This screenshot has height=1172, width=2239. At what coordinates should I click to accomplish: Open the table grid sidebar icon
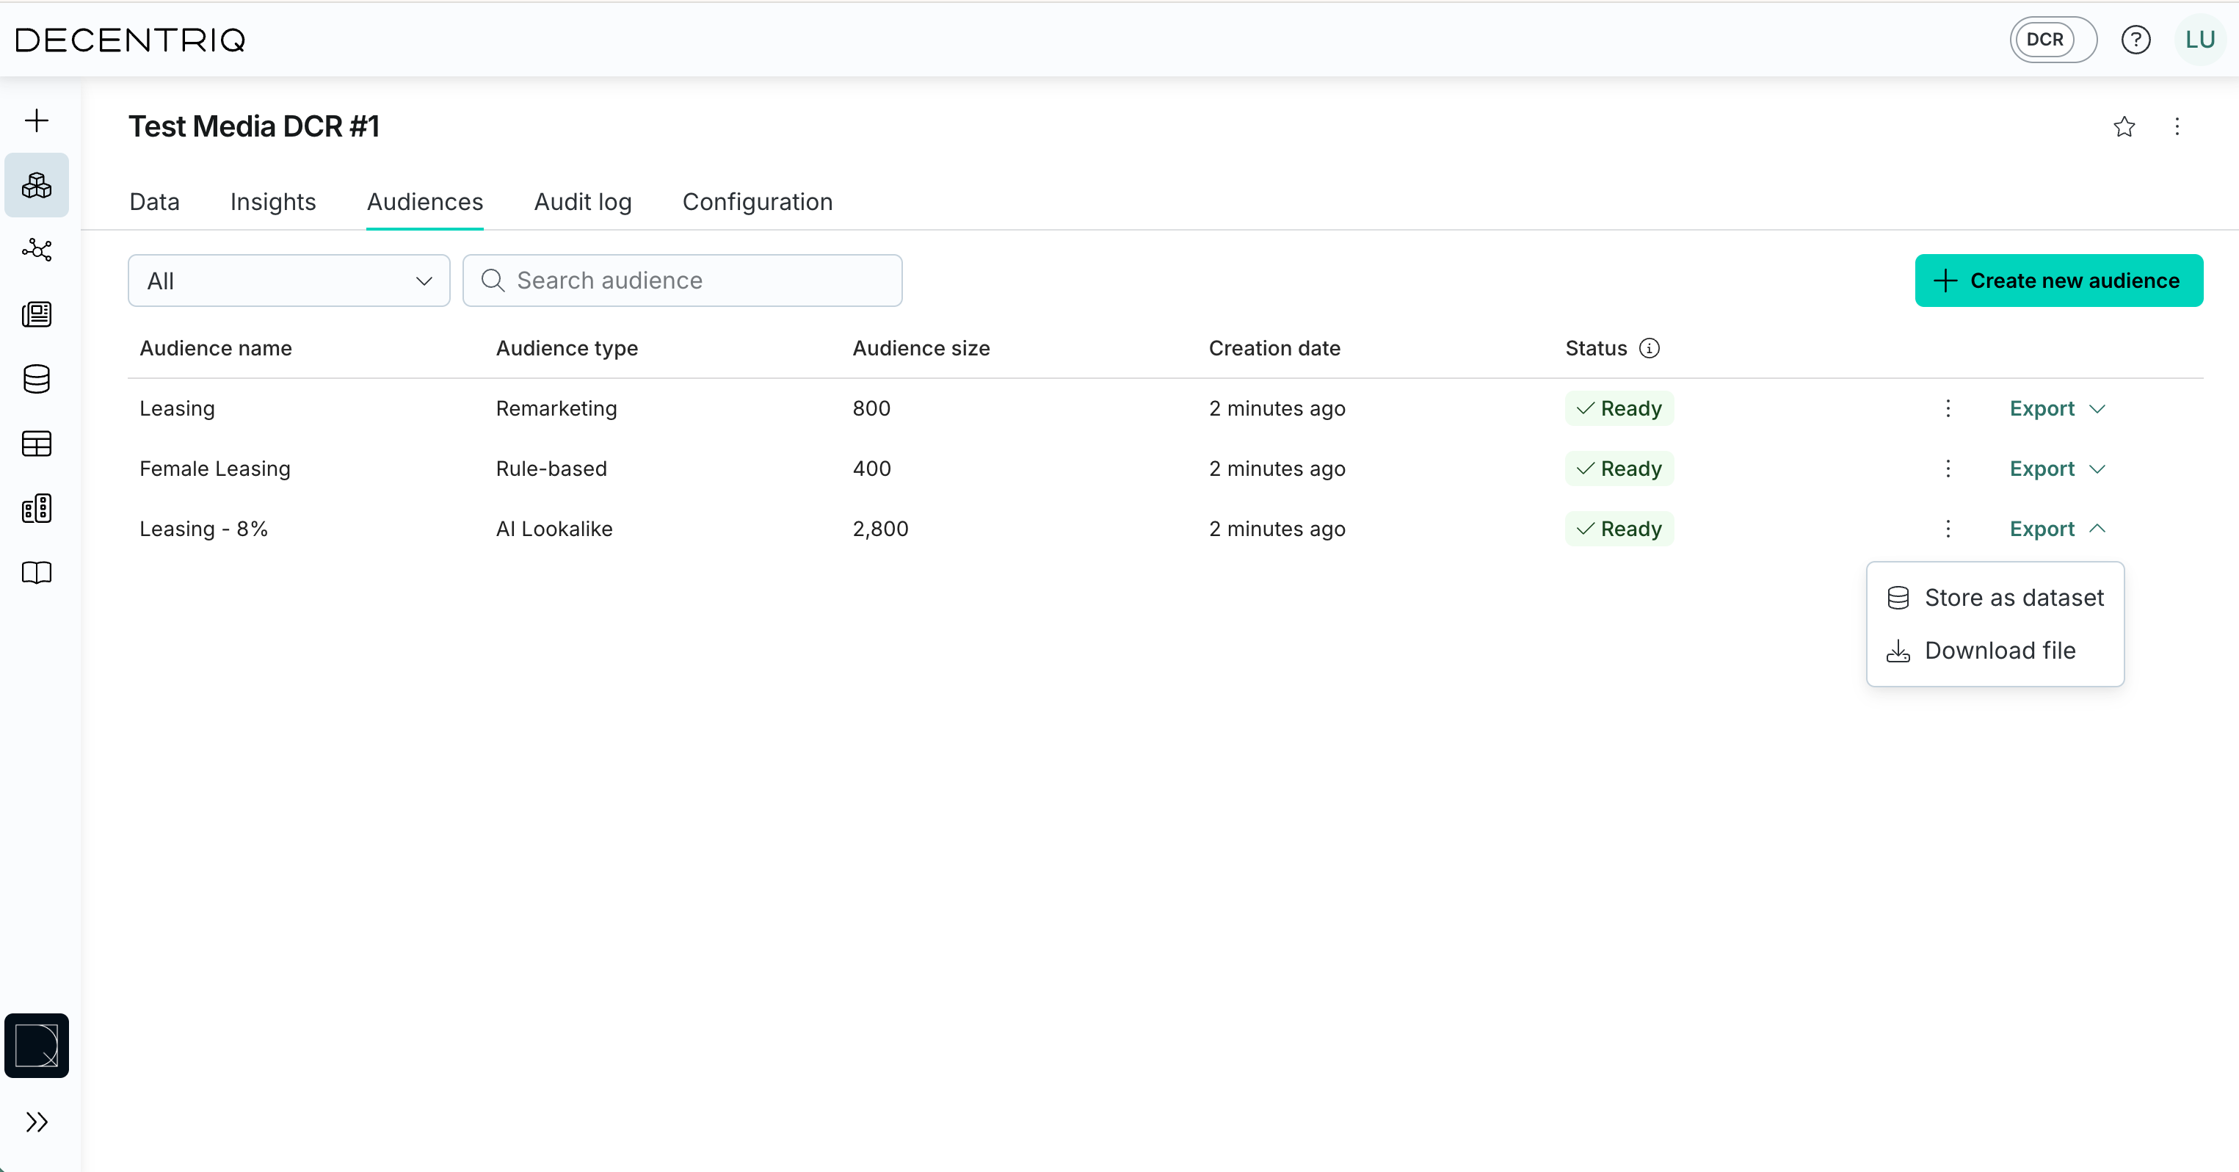click(37, 444)
